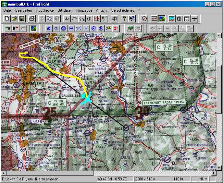Click the red grid table icon
223x183 pixels.
click(97, 18)
